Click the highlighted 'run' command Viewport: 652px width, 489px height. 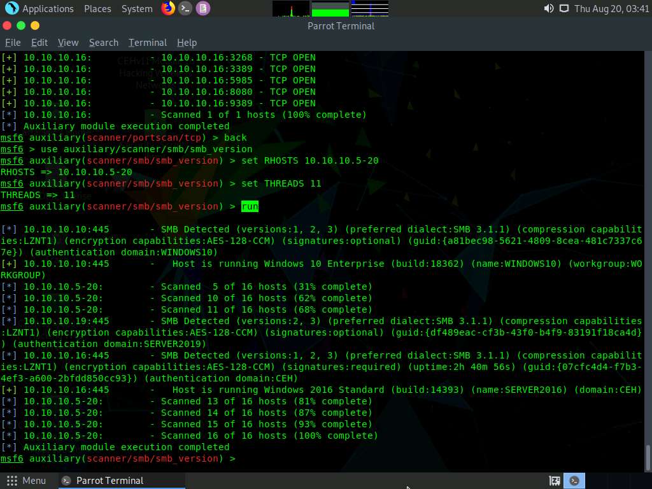(250, 206)
